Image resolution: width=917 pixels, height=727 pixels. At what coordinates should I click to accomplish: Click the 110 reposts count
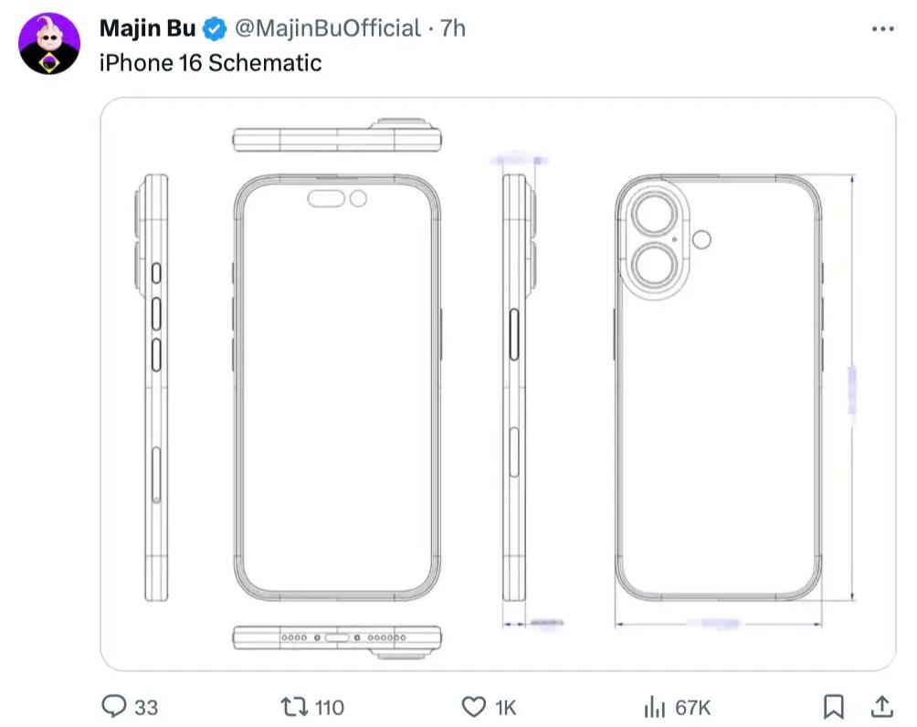click(x=329, y=707)
